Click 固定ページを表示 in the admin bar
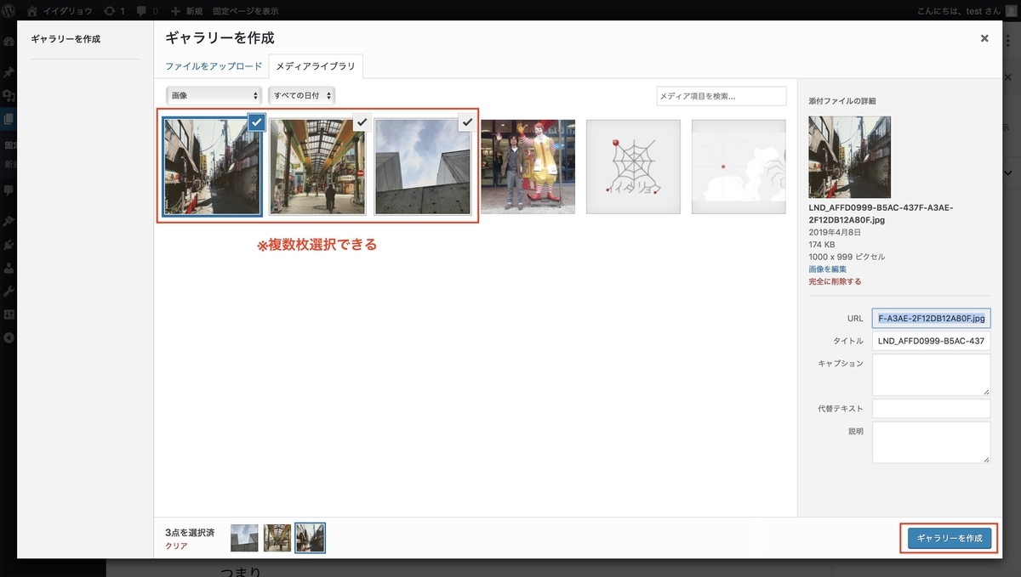The image size is (1021, 577). coord(246,11)
